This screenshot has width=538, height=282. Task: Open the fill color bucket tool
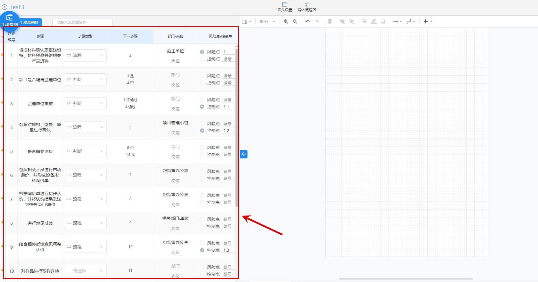pos(364,21)
